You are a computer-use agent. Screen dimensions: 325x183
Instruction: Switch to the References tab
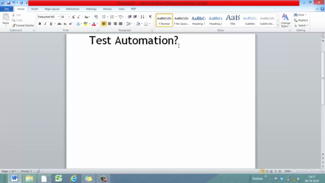click(73, 9)
